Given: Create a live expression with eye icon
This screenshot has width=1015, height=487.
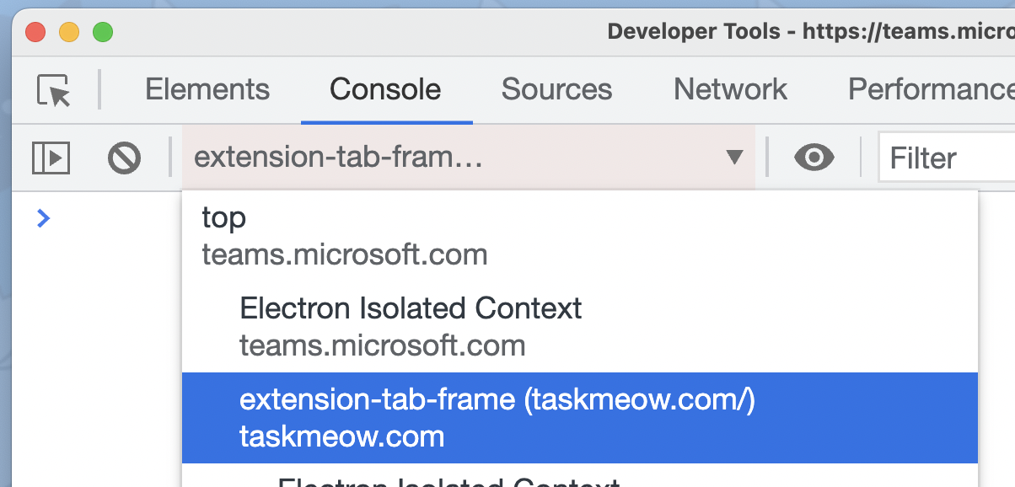Looking at the screenshot, I should pyautogui.click(x=814, y=158).
